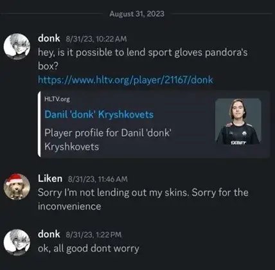Viewport: 275px width, 270px height.
Task: Open donk's avatar on the first message
Action: (x=17, y=46)
